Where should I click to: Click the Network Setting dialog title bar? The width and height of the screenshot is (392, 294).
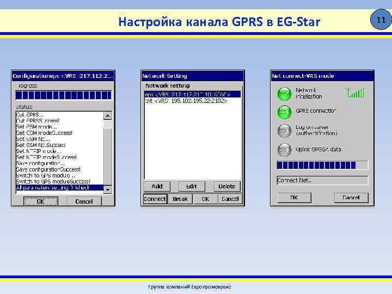[192, 76]
